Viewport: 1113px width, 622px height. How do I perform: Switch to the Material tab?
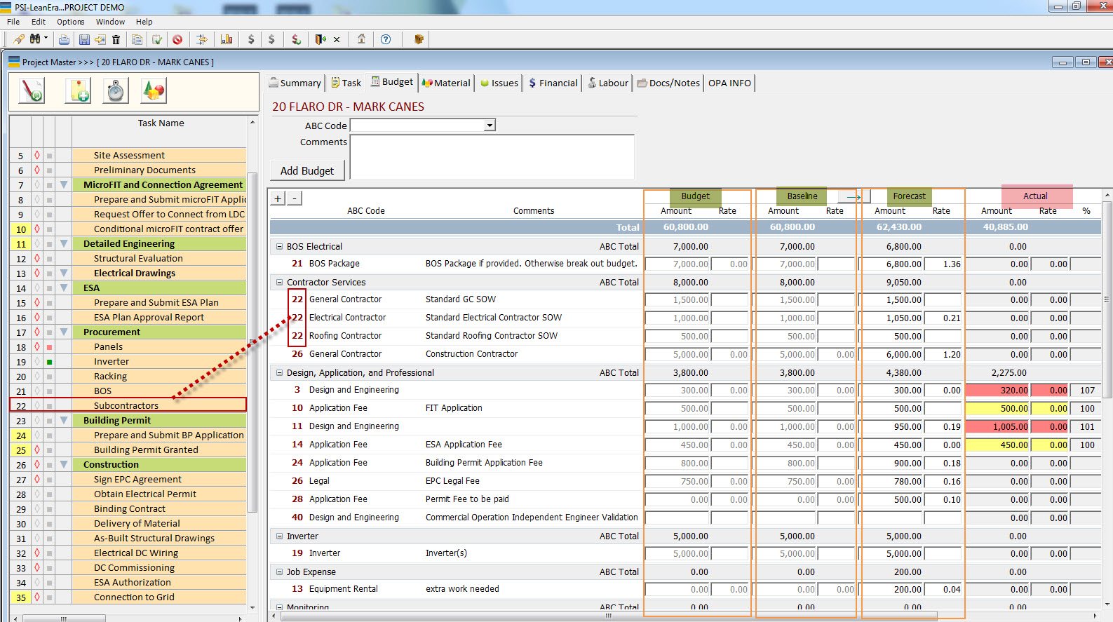point(446,83)
